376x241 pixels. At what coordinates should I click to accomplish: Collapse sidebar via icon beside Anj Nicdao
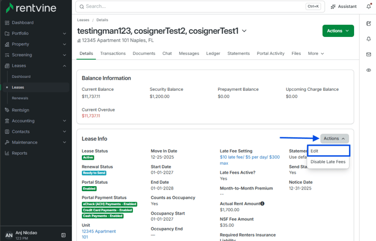[63, 235]
